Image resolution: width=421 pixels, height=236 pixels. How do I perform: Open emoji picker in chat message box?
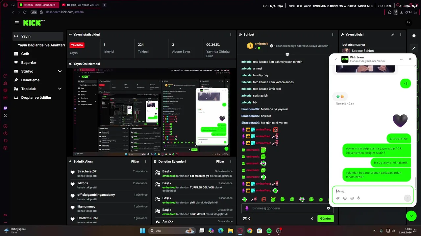328,208
